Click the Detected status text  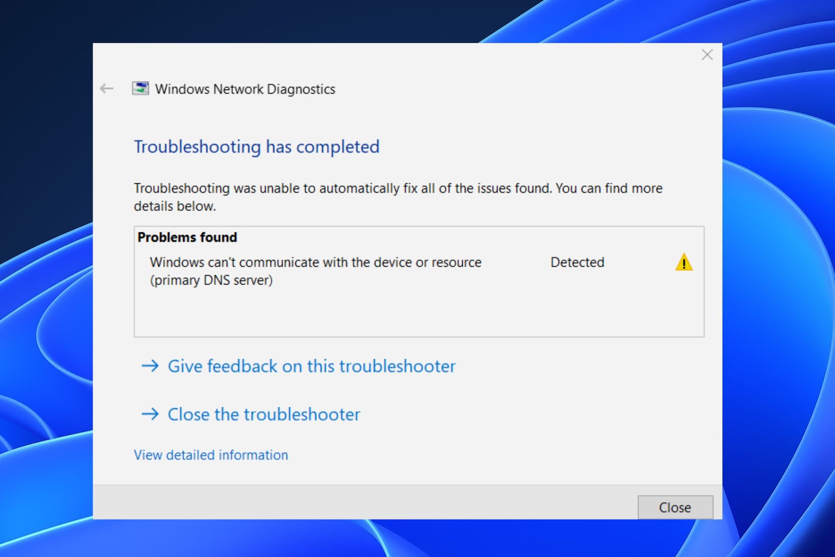(x=577, y=262)
